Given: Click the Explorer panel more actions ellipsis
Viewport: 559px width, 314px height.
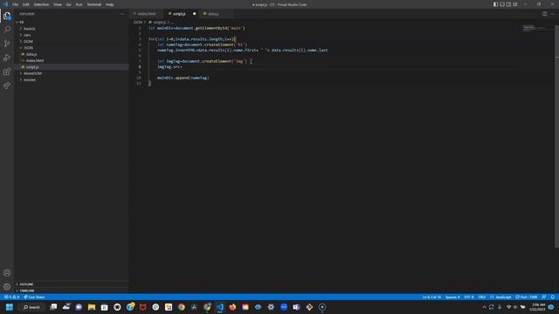Looking at the screenshot, I should point(122,14).
